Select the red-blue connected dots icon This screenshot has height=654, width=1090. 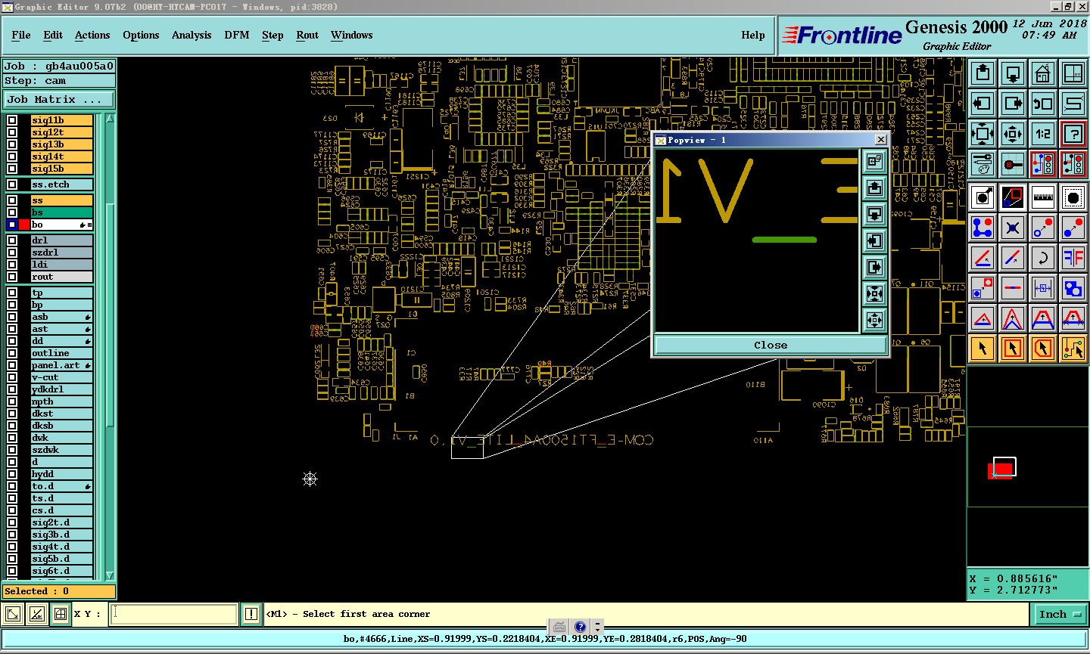983,227
